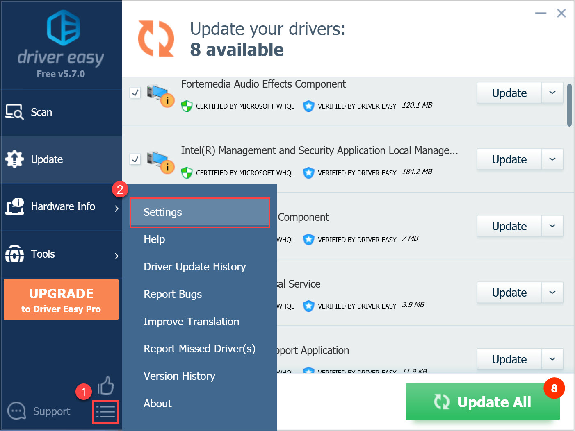Click the driver list scrollbar thumb
This screenshot has height=431, width=575.
click(569, 105)
